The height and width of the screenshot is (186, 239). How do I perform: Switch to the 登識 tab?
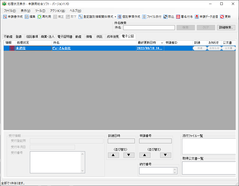19,37
